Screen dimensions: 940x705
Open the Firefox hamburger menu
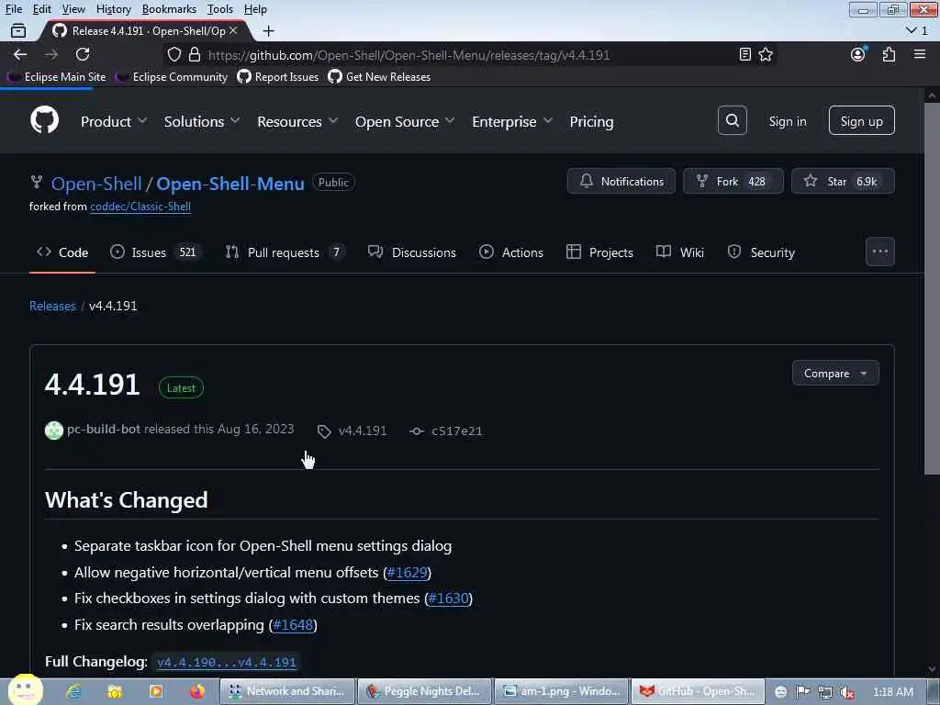coord(920,54)
